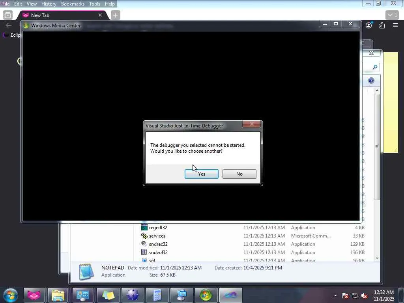Expand the list all tabs dropdown
The width and height of the screenshot is (404, 303).
click(393, 15)
